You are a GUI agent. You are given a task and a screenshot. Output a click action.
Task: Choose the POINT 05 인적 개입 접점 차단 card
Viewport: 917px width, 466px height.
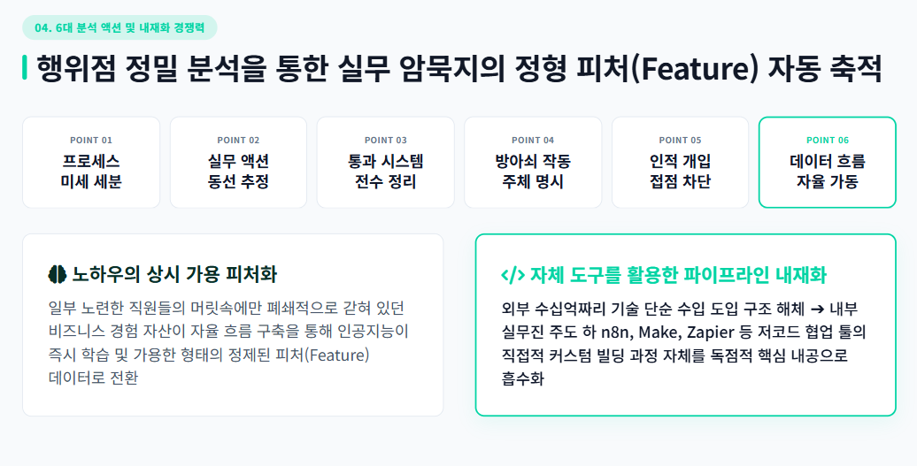click(680, 163)
